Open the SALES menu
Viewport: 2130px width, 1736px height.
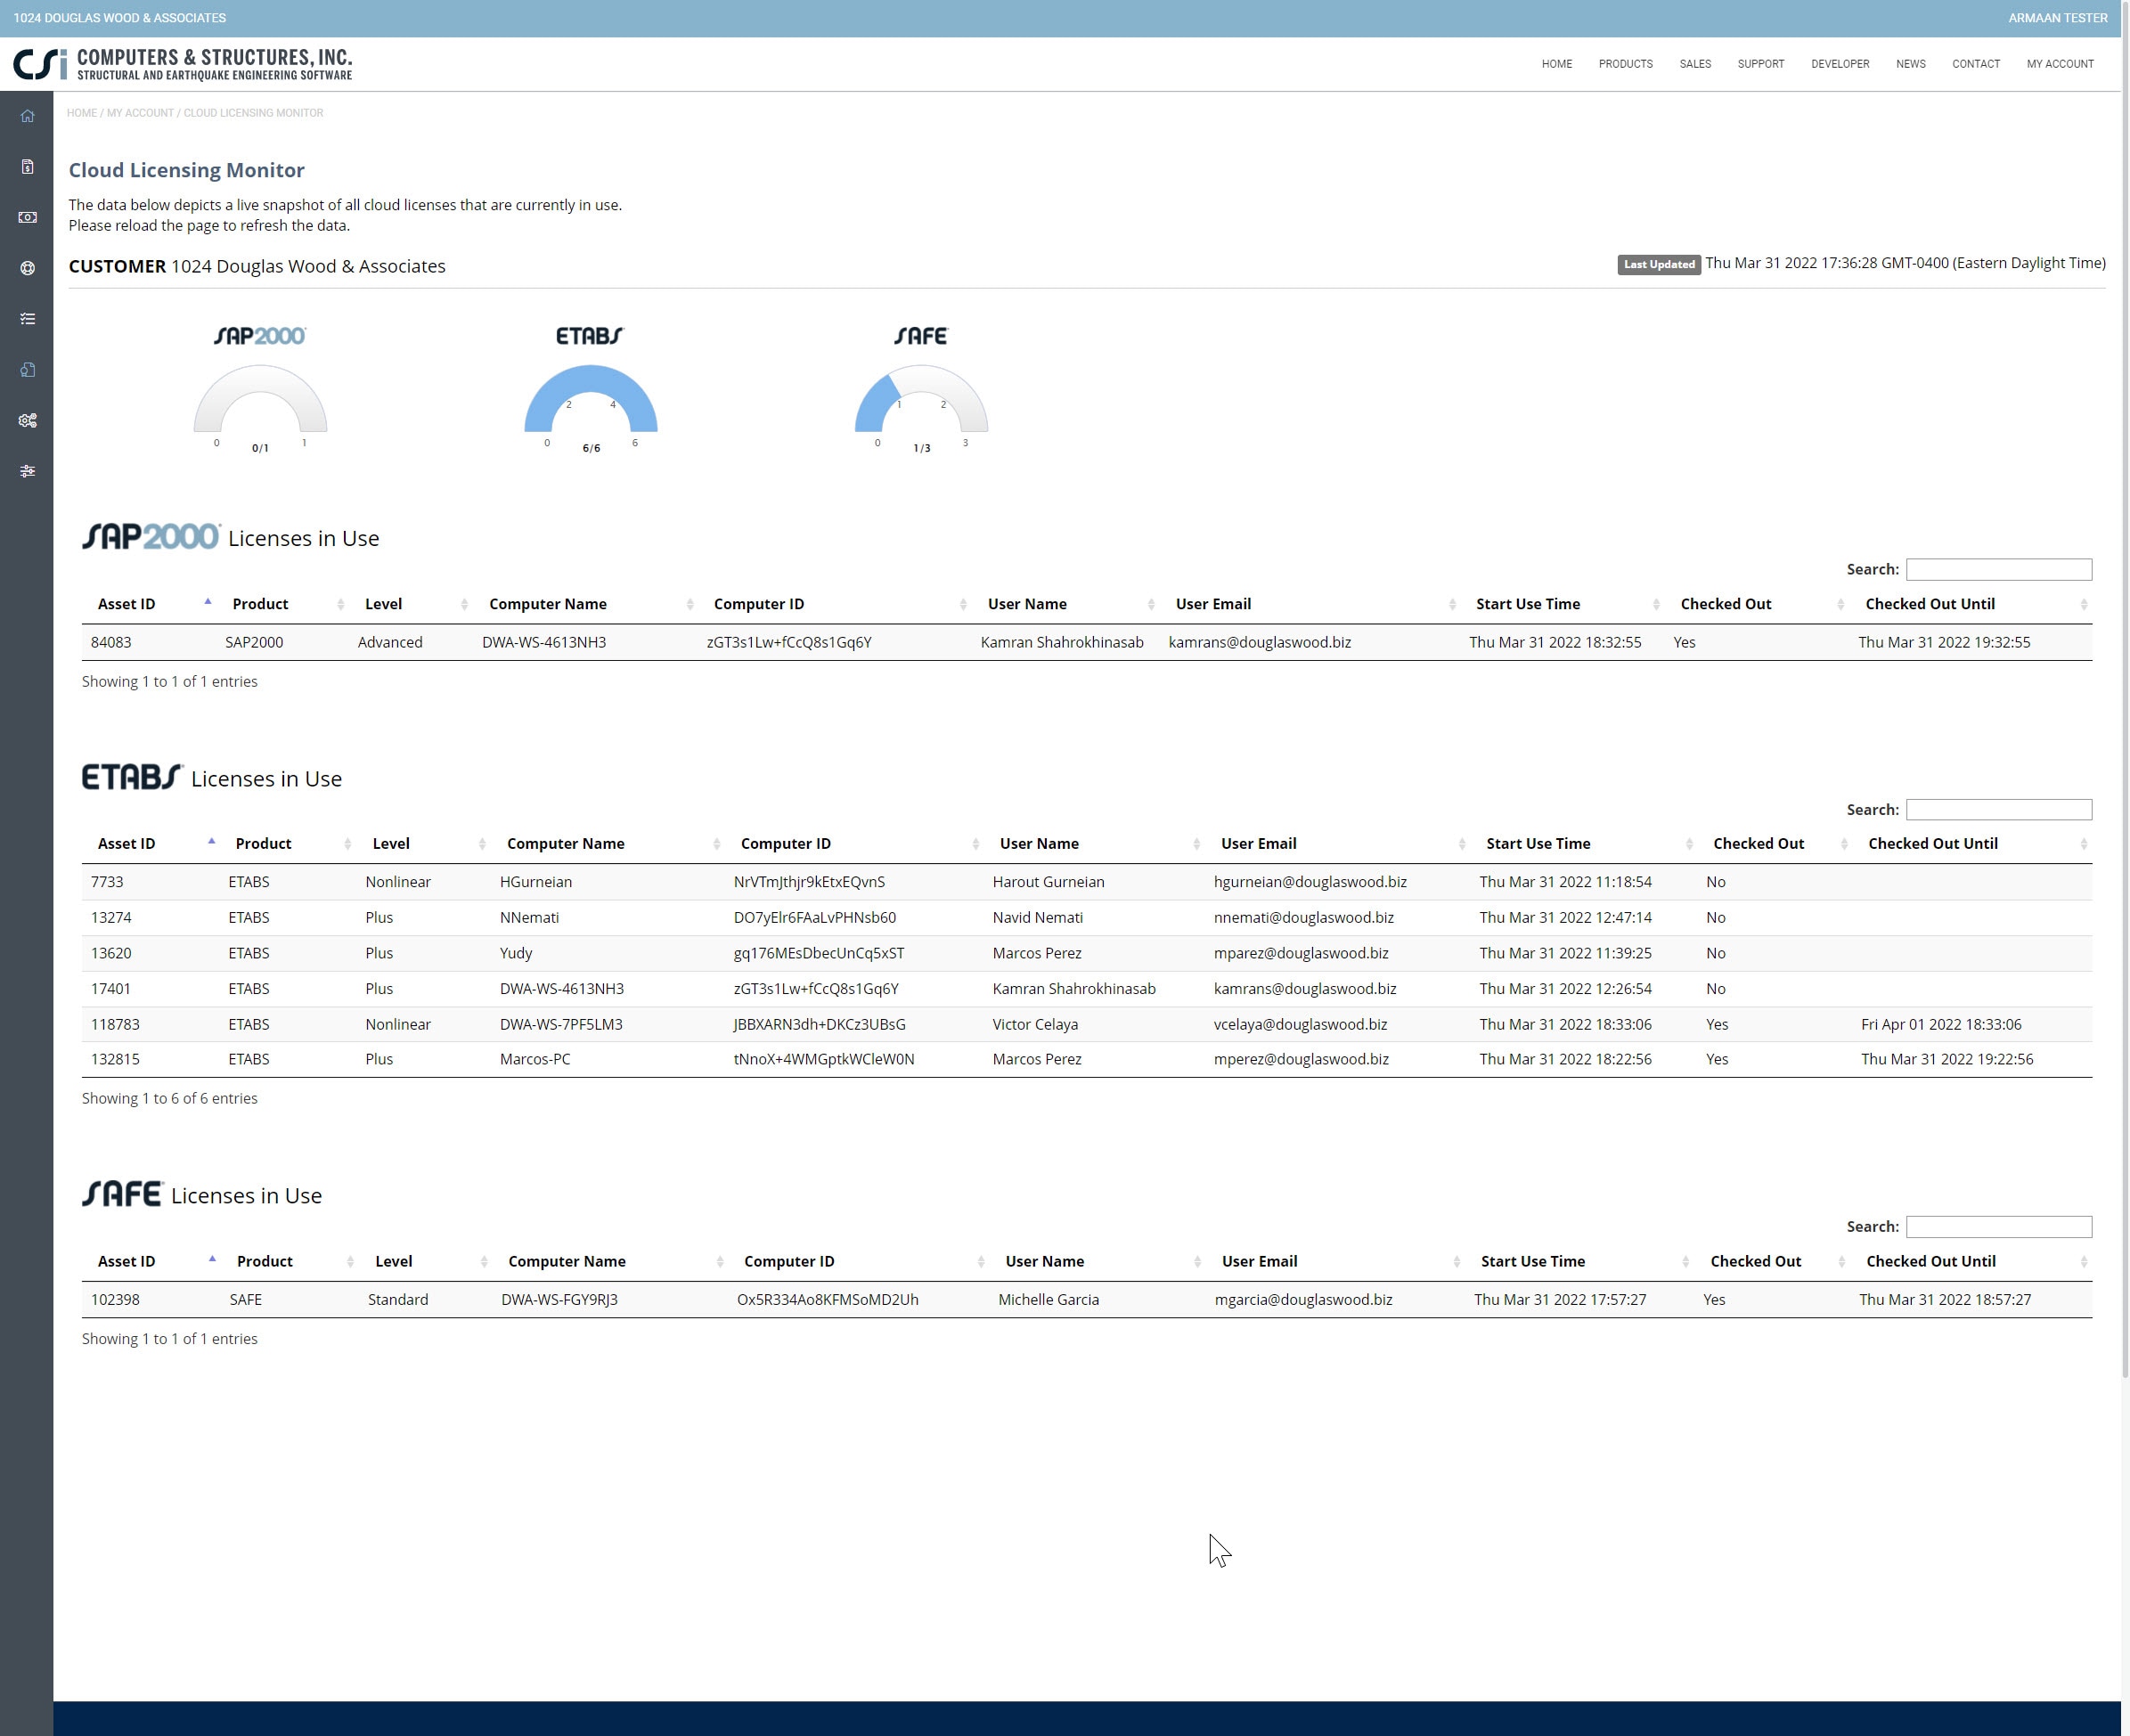click(1695, 64)
